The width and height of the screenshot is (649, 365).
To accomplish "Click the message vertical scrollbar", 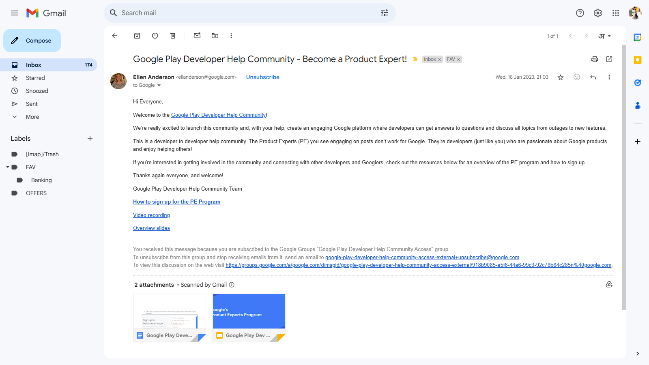I will coord(624,178).
